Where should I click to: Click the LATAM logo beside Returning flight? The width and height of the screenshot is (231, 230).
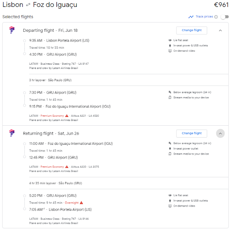tap(12, 133)
